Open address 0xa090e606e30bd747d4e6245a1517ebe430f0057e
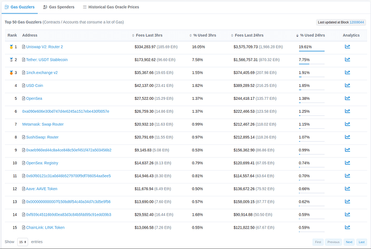This screenshot has height=249, width=371. (66, 111)
